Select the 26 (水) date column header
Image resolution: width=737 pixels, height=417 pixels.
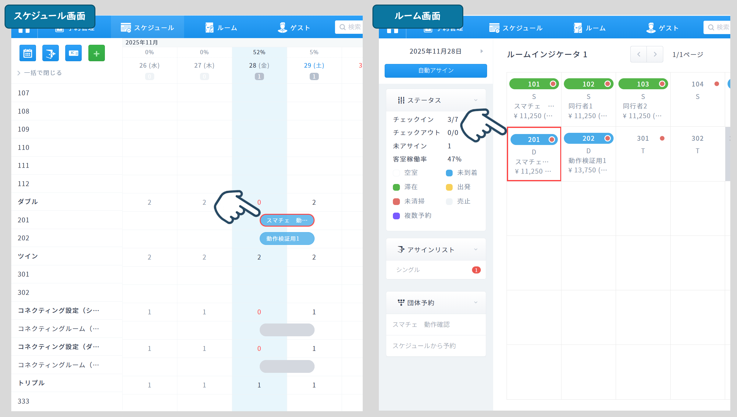click(149, 65)
